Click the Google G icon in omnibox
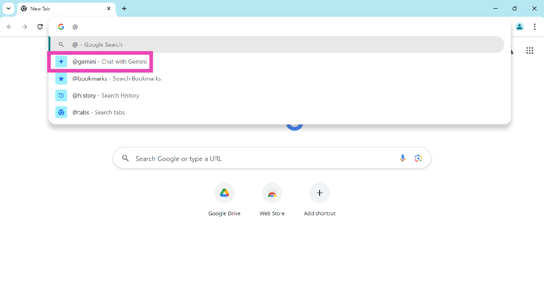 coord(61,27)
